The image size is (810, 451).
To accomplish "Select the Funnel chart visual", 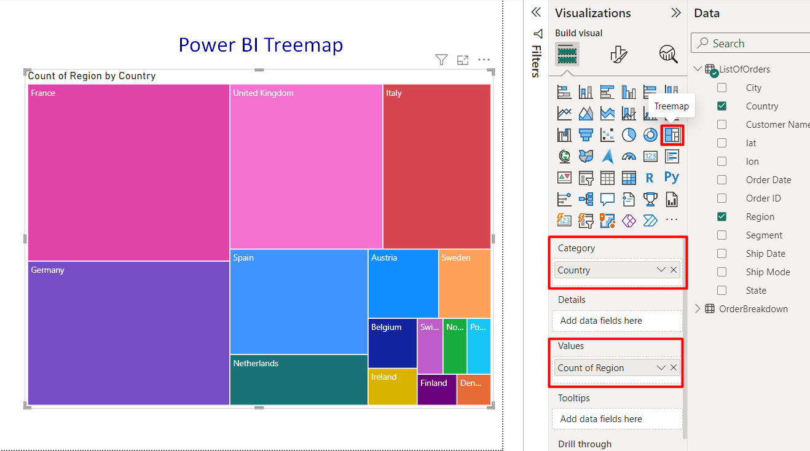I will point(586,135).
